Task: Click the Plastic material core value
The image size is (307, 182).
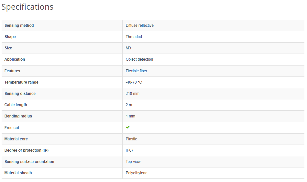Action: 131,139
